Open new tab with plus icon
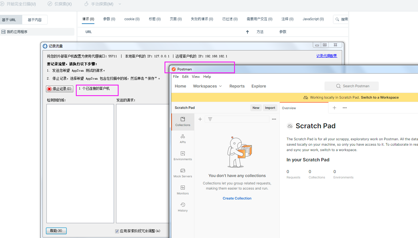This screenshot has width=418, height=238. click(x=334, y=108)
